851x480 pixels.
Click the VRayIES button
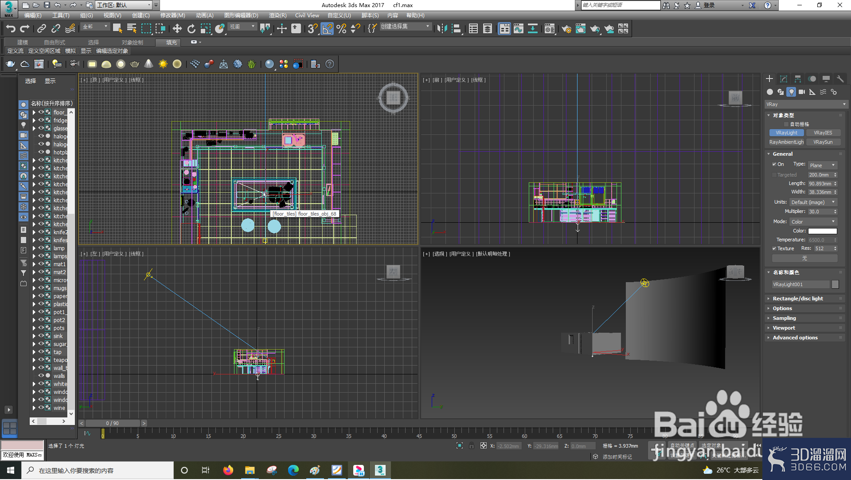pos(823,133)
